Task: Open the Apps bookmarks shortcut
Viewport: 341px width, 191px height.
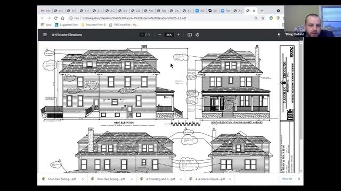Action: click(46, 25)
